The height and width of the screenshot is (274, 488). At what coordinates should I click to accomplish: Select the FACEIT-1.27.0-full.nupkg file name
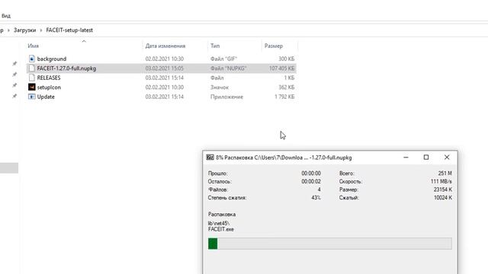[66, 68]
